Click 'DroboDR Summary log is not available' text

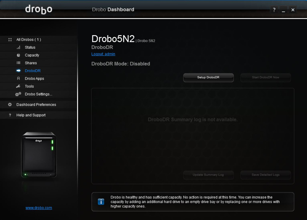tap(193, 119)
